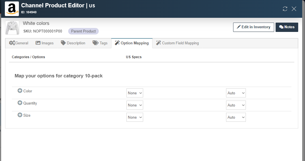Click the ID: 104940 label
305x161 pixels.
[x=29, y=12]
